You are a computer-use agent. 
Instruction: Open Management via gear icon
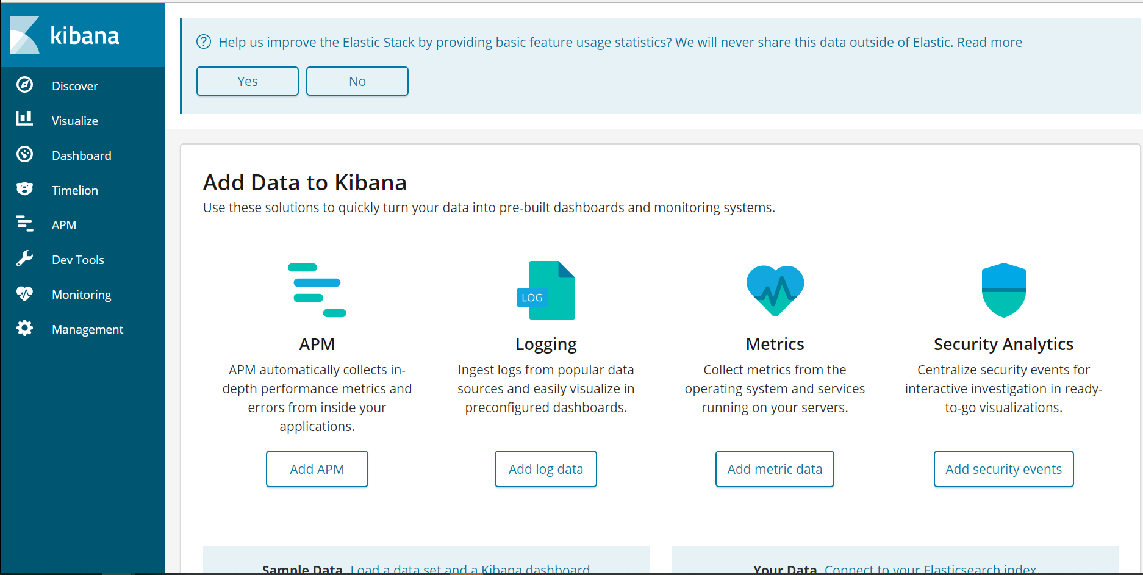tap(25, 328)
